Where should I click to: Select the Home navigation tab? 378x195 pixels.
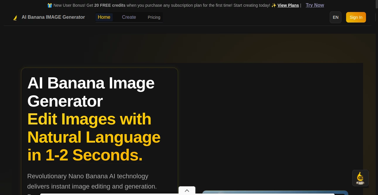(x=104, y=17)
